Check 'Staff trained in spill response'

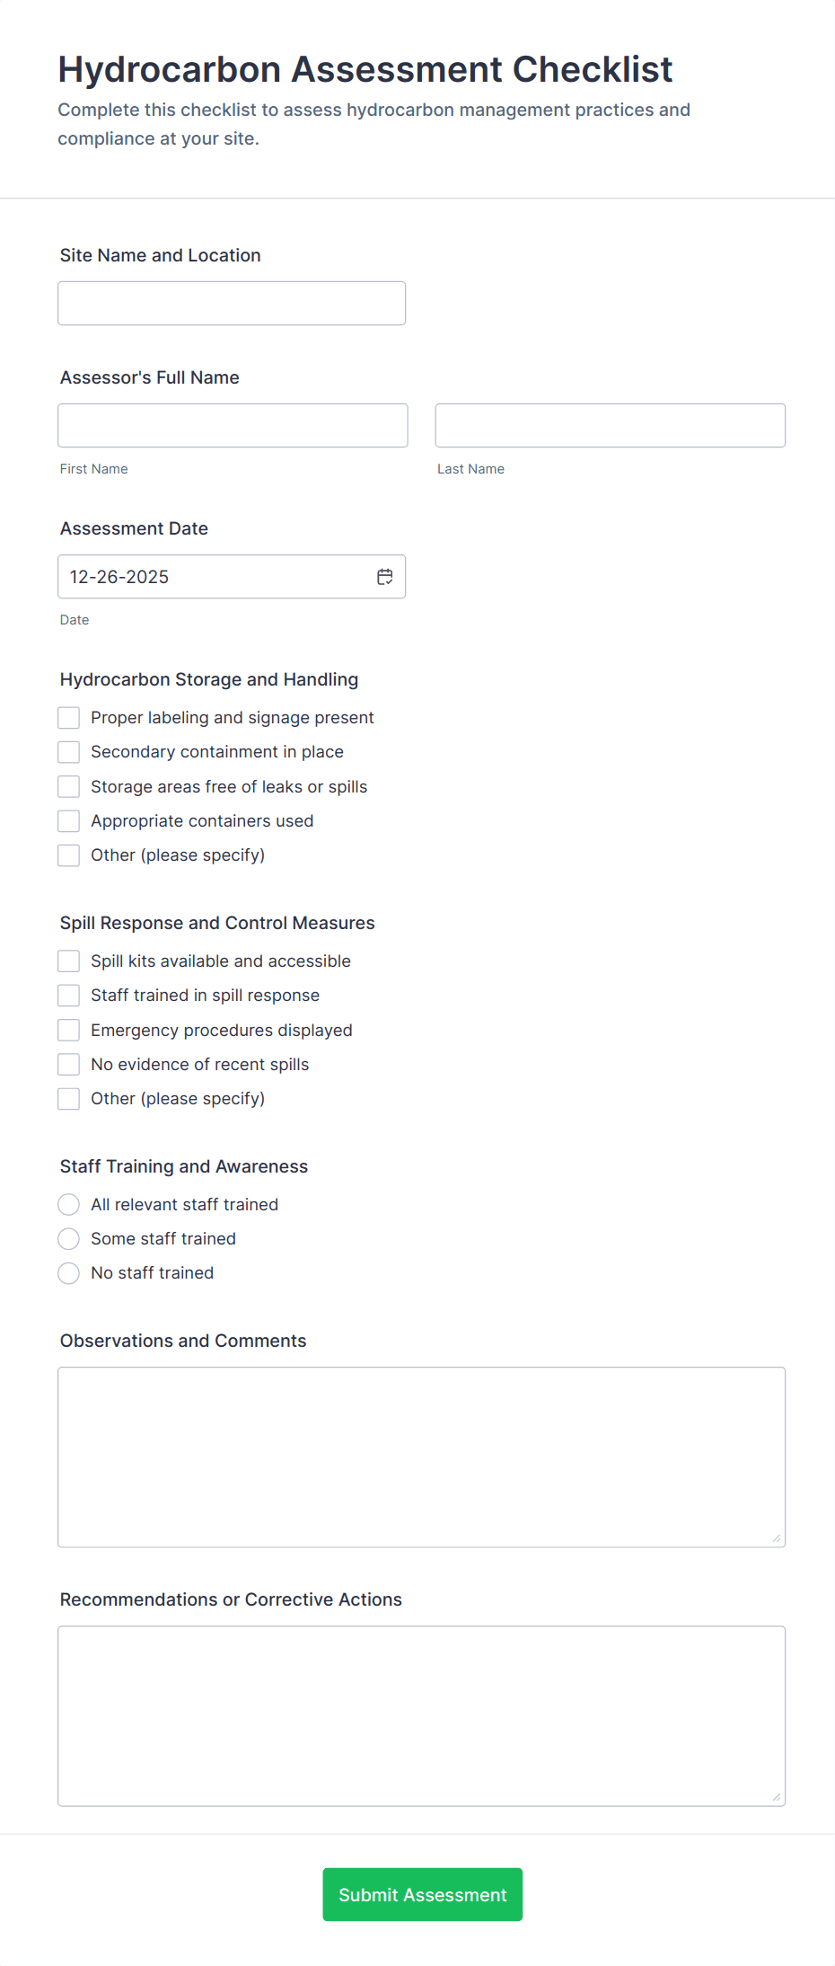click(x=68, y=995)
